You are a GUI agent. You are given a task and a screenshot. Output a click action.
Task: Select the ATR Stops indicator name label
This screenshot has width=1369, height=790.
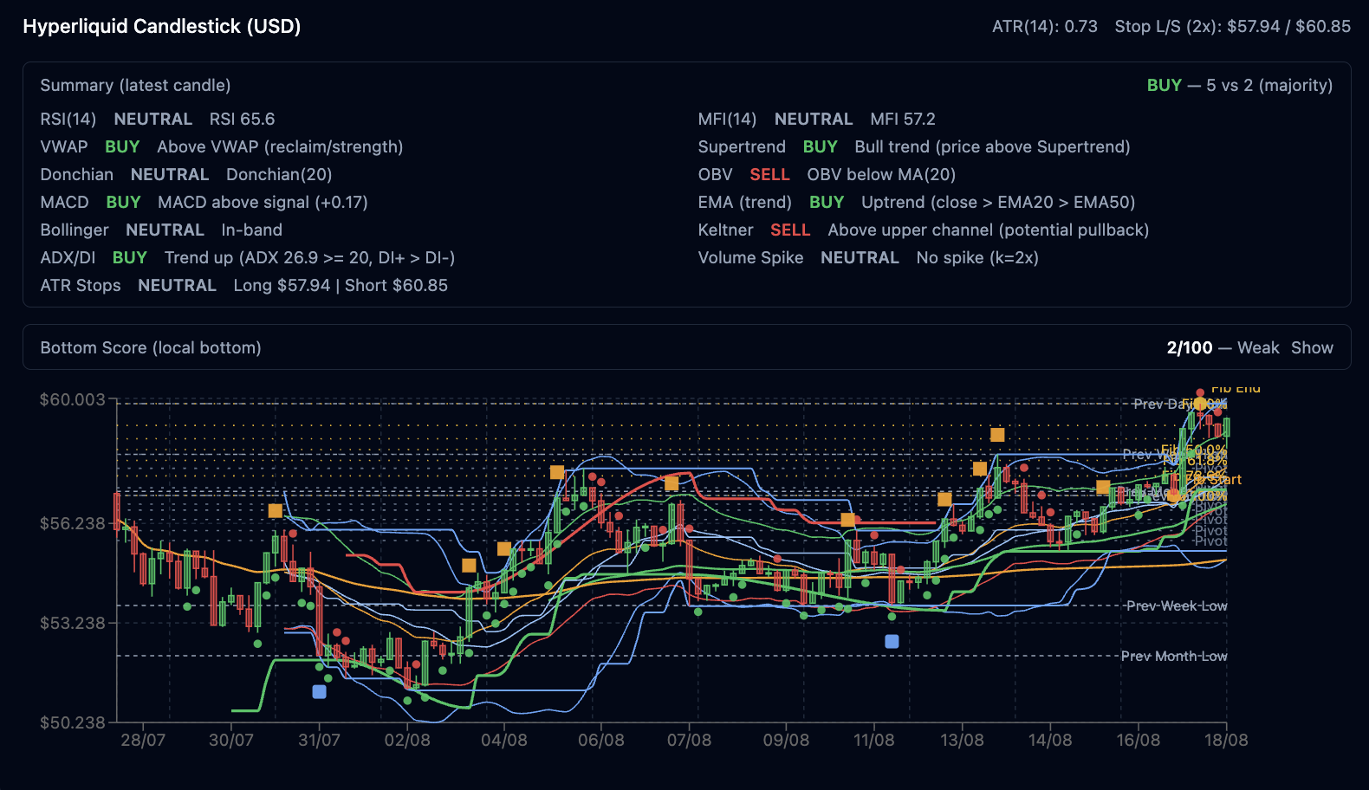[x=81, y=285]
